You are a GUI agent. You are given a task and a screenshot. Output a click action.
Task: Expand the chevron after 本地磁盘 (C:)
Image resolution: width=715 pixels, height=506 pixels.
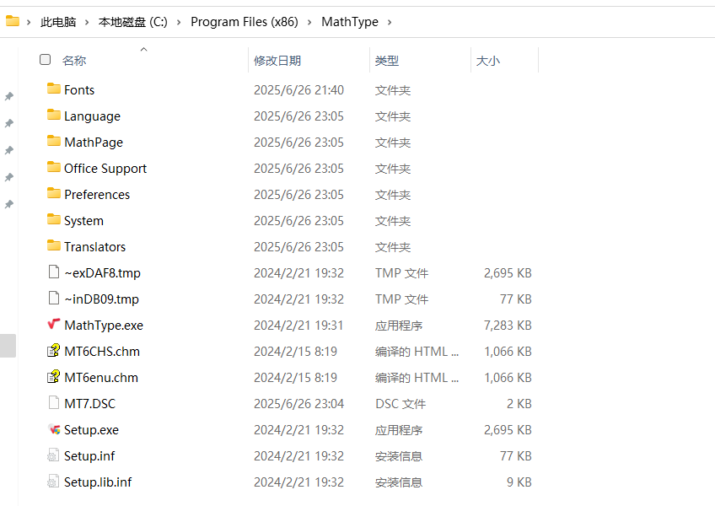pos(179,22)
